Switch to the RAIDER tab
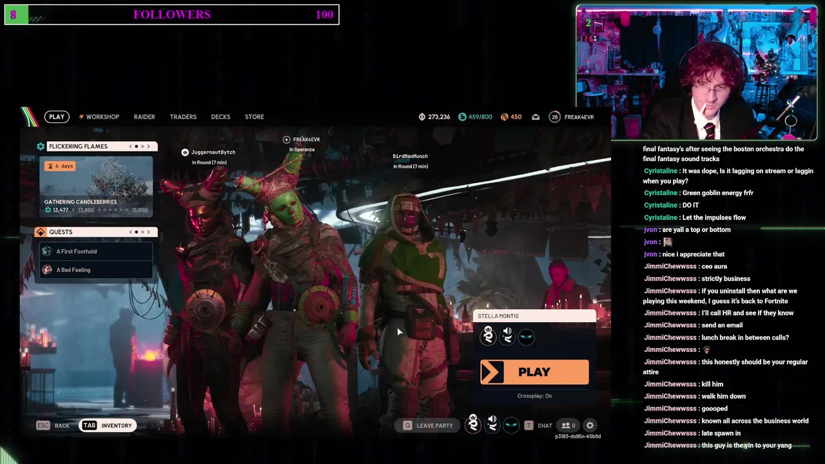The height and width of the screenshot is (464, 825). tap(144, 117)
